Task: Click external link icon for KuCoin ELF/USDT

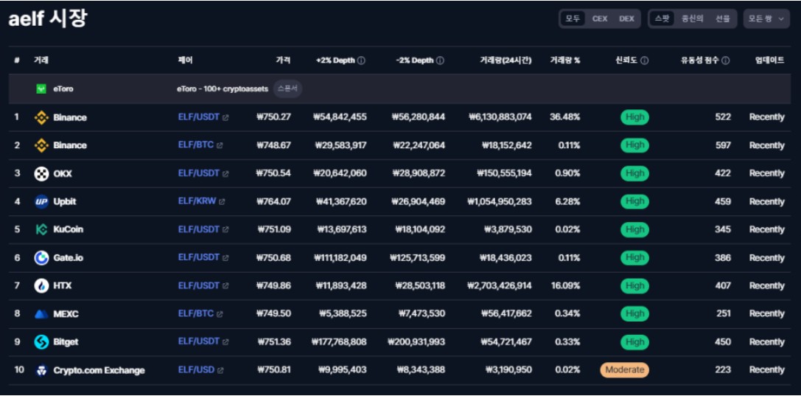Action: tap(225, 230)
